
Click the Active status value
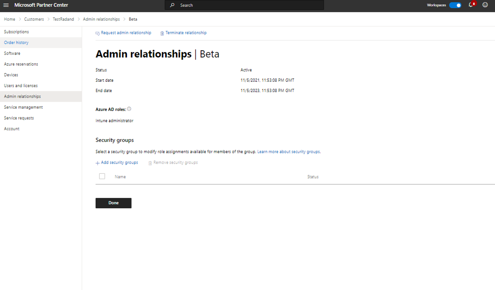pos(246,70)
